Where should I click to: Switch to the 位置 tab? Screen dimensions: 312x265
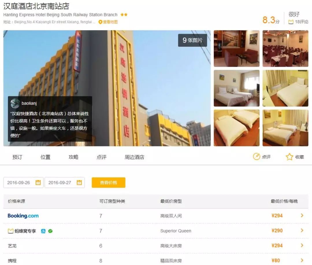pyautogui.click(x=46, y=157)
